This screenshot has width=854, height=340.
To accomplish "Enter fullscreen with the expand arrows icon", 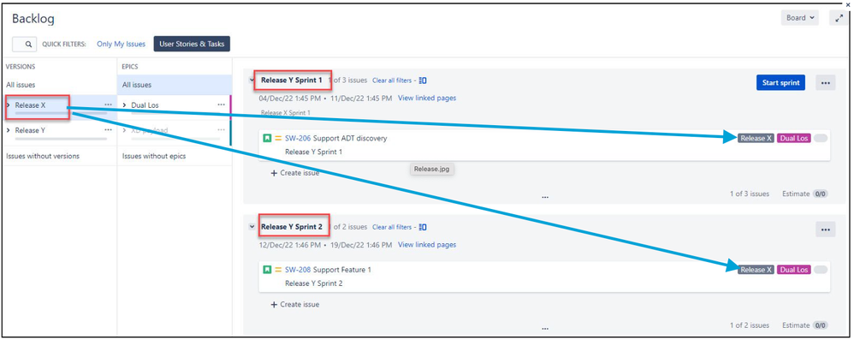I will 839,18.
